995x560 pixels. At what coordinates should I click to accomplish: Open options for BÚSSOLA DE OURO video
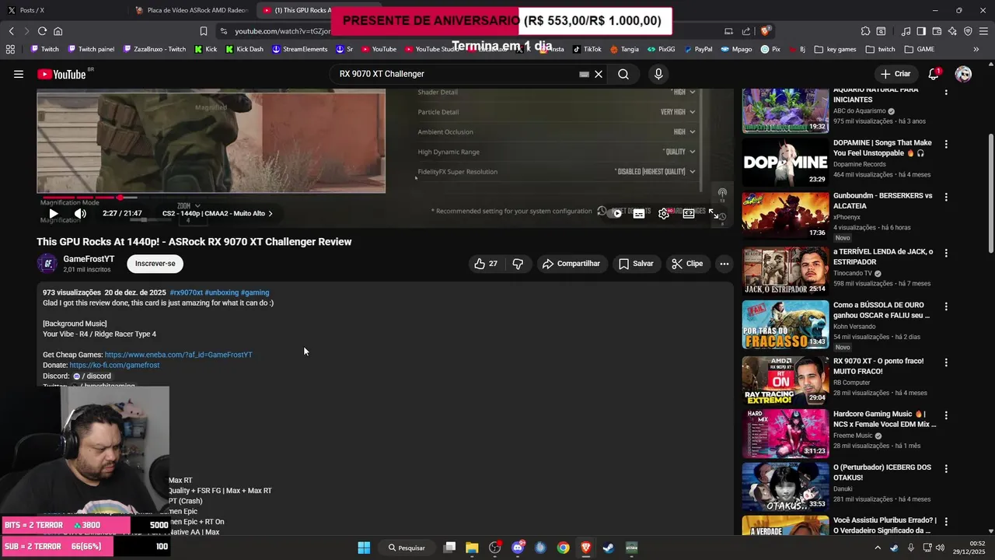(946, 306)
